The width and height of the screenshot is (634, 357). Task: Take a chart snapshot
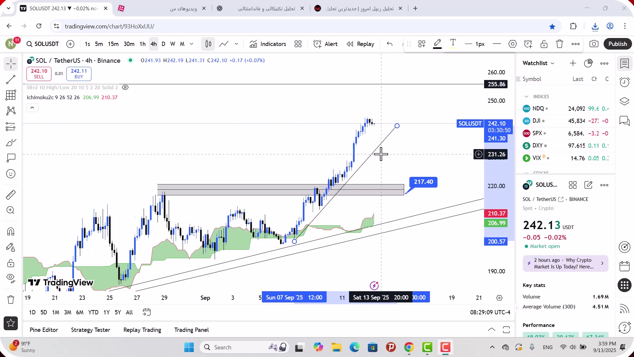594,44
